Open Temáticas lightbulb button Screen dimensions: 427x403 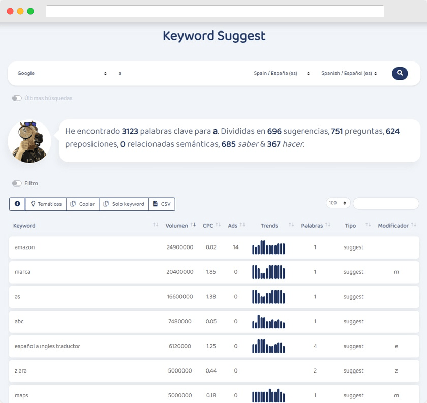point(46,204)
